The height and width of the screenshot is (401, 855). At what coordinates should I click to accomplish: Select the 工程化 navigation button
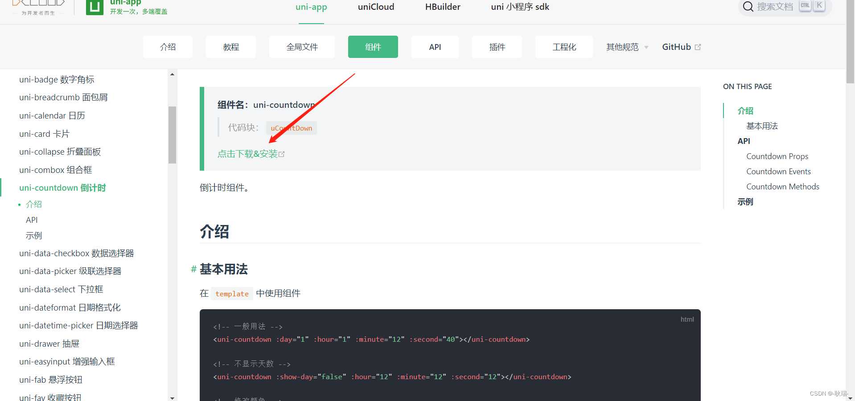coord(564,47)
